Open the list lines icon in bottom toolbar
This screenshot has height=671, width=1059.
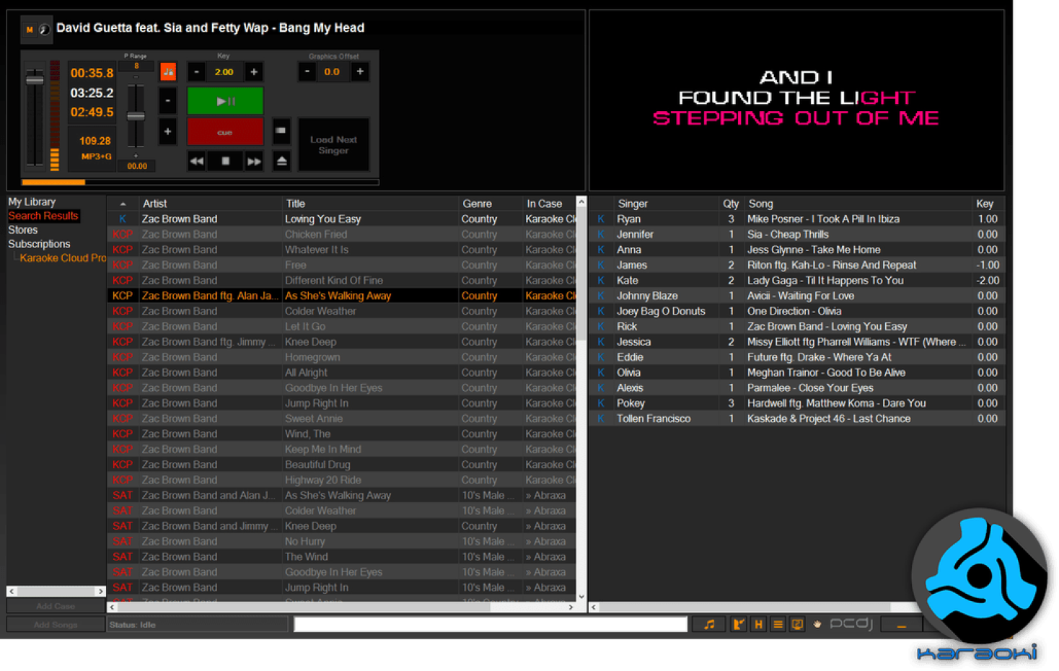click(x=778, y=625)
